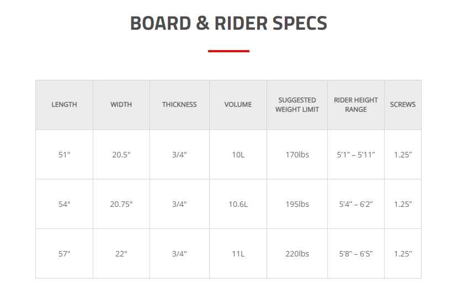Click the Length column header

64,105
